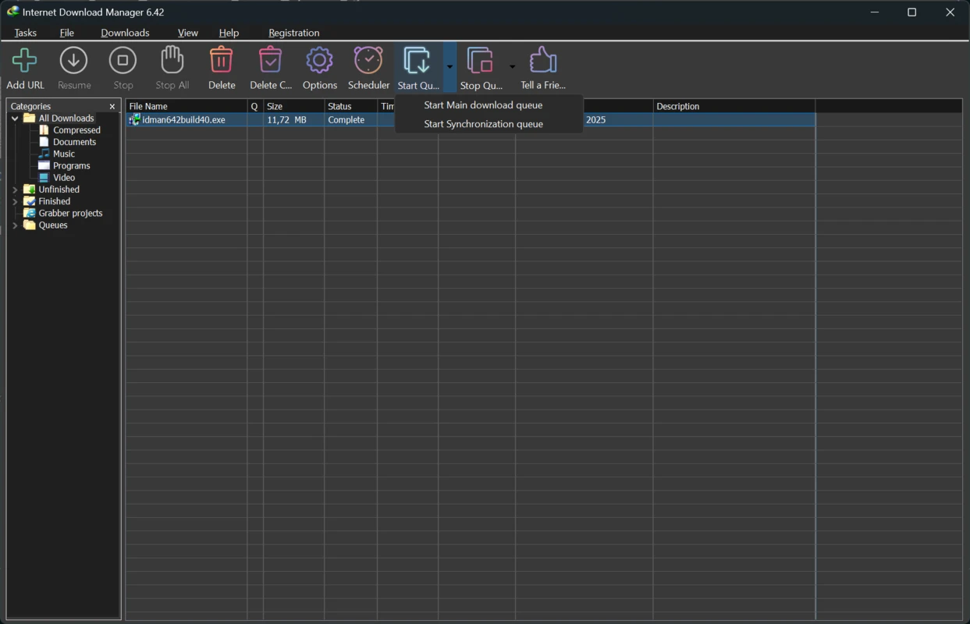970x624 pixels.
Task: Open the File menu
Action: tap(67, 33)
